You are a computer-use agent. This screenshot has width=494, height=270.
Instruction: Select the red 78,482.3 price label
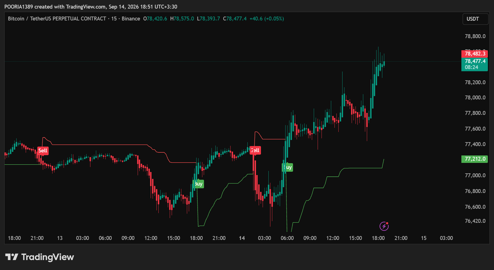click(475, 54)
